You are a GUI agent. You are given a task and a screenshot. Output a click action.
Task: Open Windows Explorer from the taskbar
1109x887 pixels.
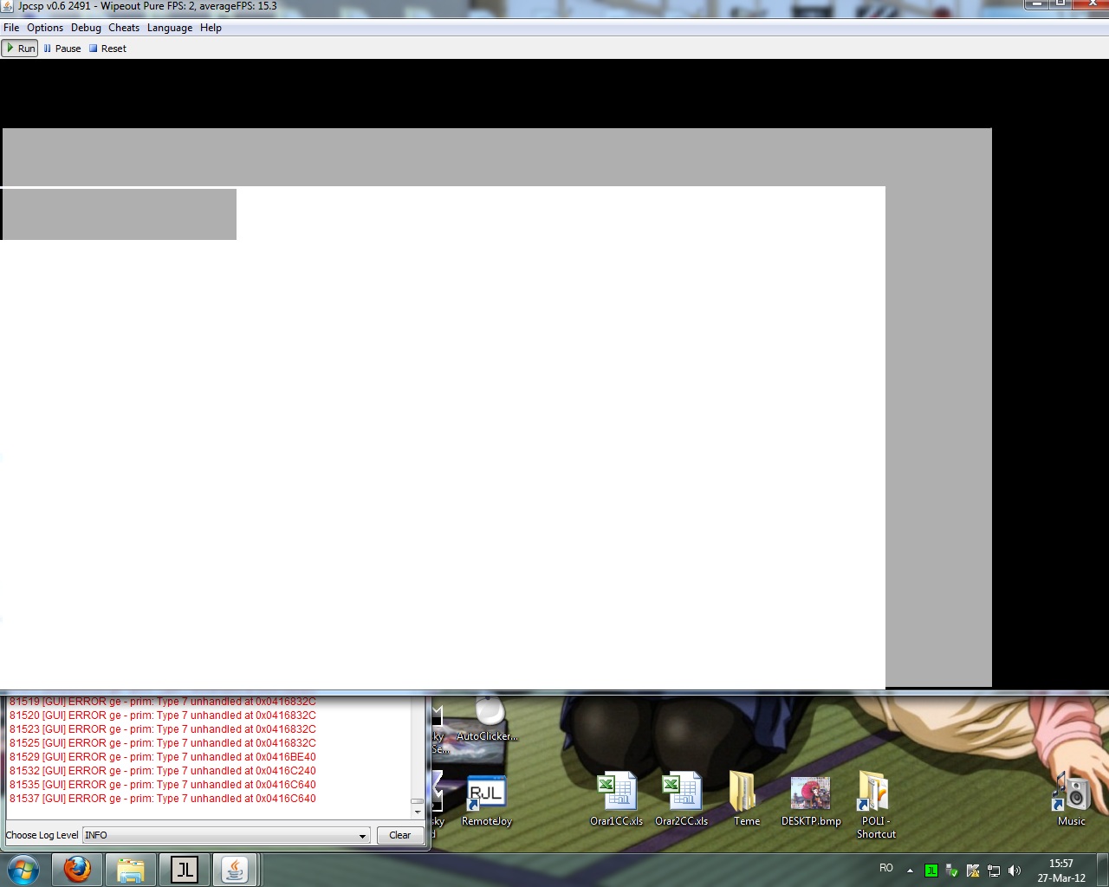[x=131, y=870]
